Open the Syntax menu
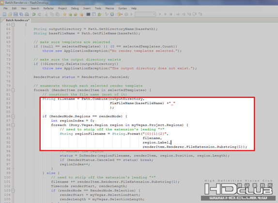 point(123,8)
